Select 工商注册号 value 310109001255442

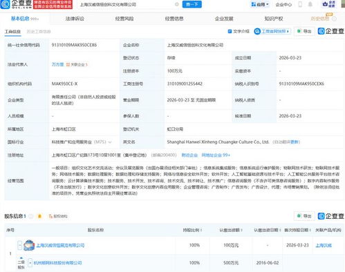pyautogui.click(x=185, y=84)
